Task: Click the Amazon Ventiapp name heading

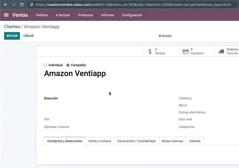Action: pos(75,74)
